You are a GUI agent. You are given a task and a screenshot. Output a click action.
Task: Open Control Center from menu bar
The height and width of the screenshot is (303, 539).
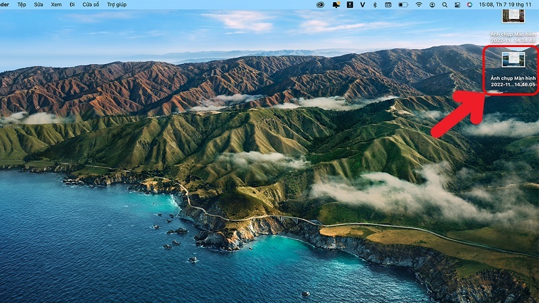coord(457,4)
